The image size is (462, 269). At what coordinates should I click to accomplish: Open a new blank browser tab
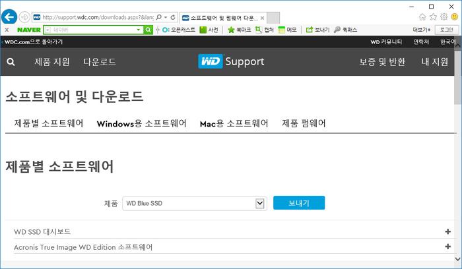point(273,18)
